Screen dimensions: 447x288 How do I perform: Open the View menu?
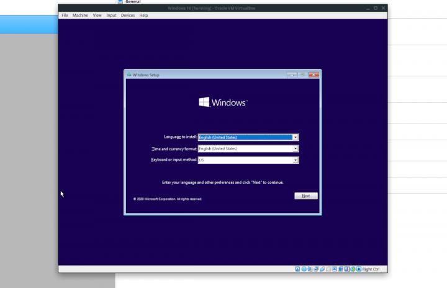click(x=97, y=15)
